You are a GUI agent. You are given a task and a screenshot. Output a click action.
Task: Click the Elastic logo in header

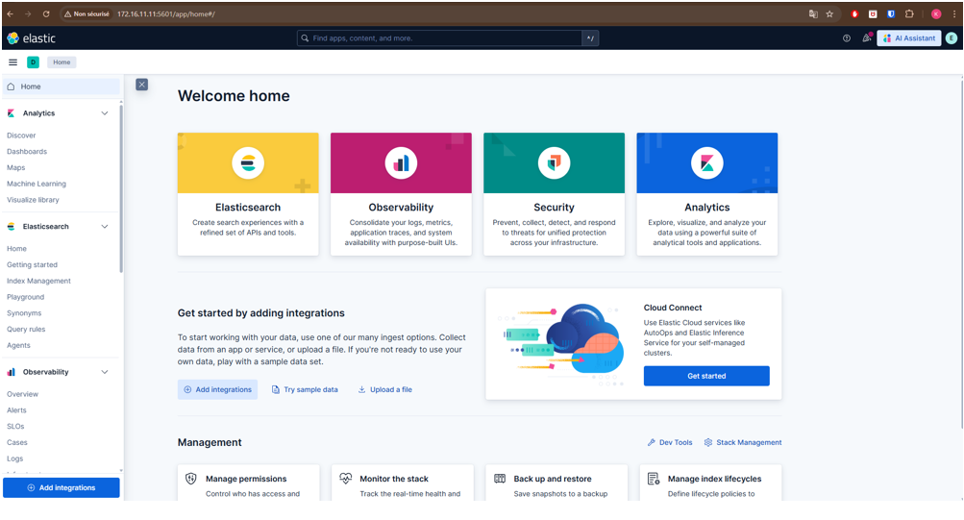click(32, 38)
